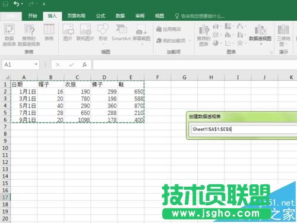The height and width of the screenshot is (223, 297).
Task: Open the 公式 (Formulas) tab
Action: (x=100, y=16)
